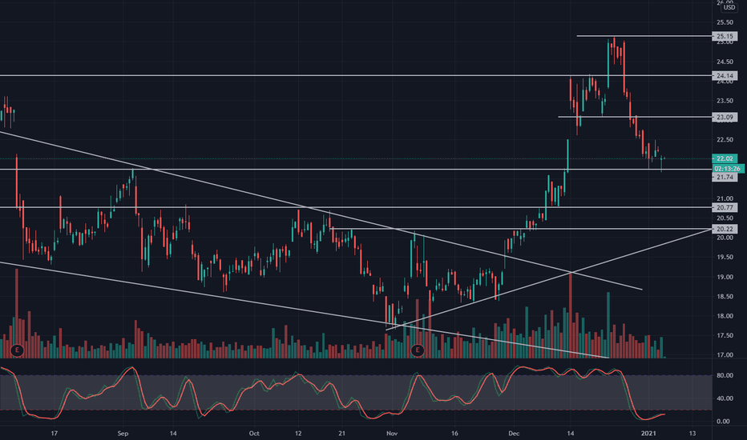Click the 24.50 price axis tick
Image resolution: width=747 pixels, height=440 pixels.
pos(725,62)
